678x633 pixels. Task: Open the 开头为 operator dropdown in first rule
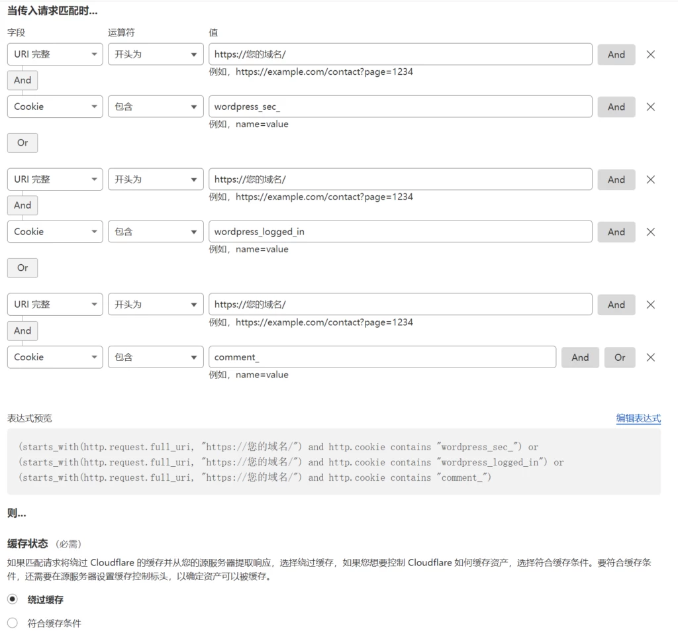(155, 54)
